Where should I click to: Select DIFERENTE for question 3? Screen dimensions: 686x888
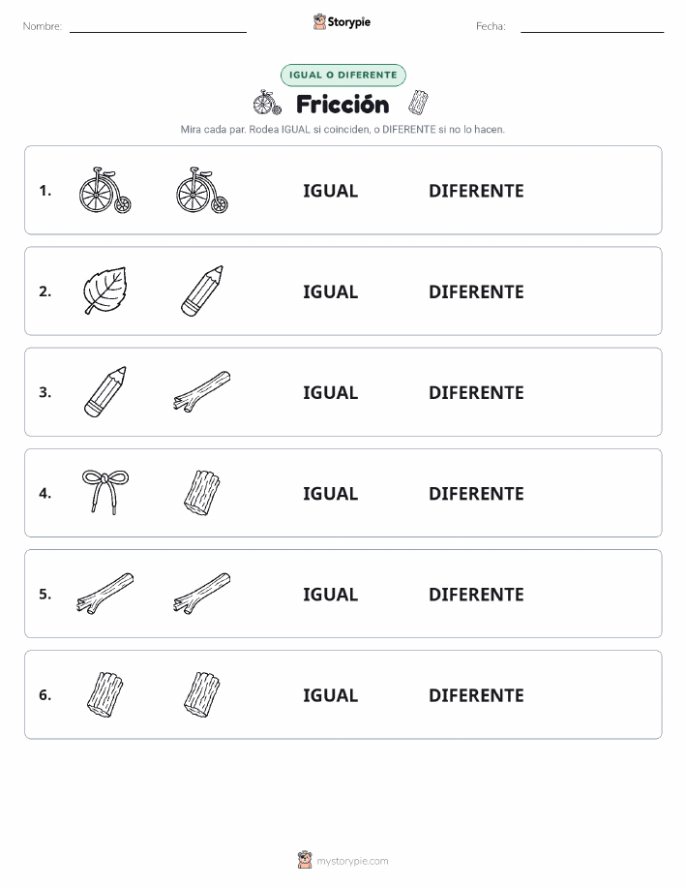476,392
